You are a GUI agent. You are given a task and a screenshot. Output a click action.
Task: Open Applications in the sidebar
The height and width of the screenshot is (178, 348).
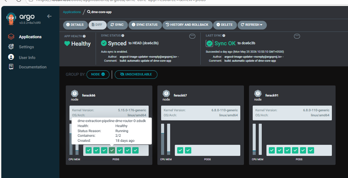(x=30, y=37)
